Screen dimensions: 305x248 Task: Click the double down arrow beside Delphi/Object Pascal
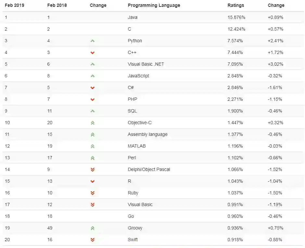pyautogui.click(x=93, y=170)
